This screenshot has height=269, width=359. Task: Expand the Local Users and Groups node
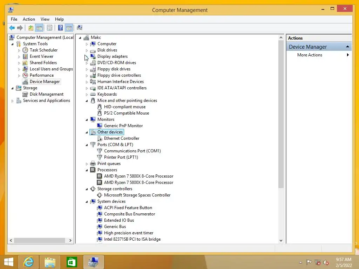[19, 69]
